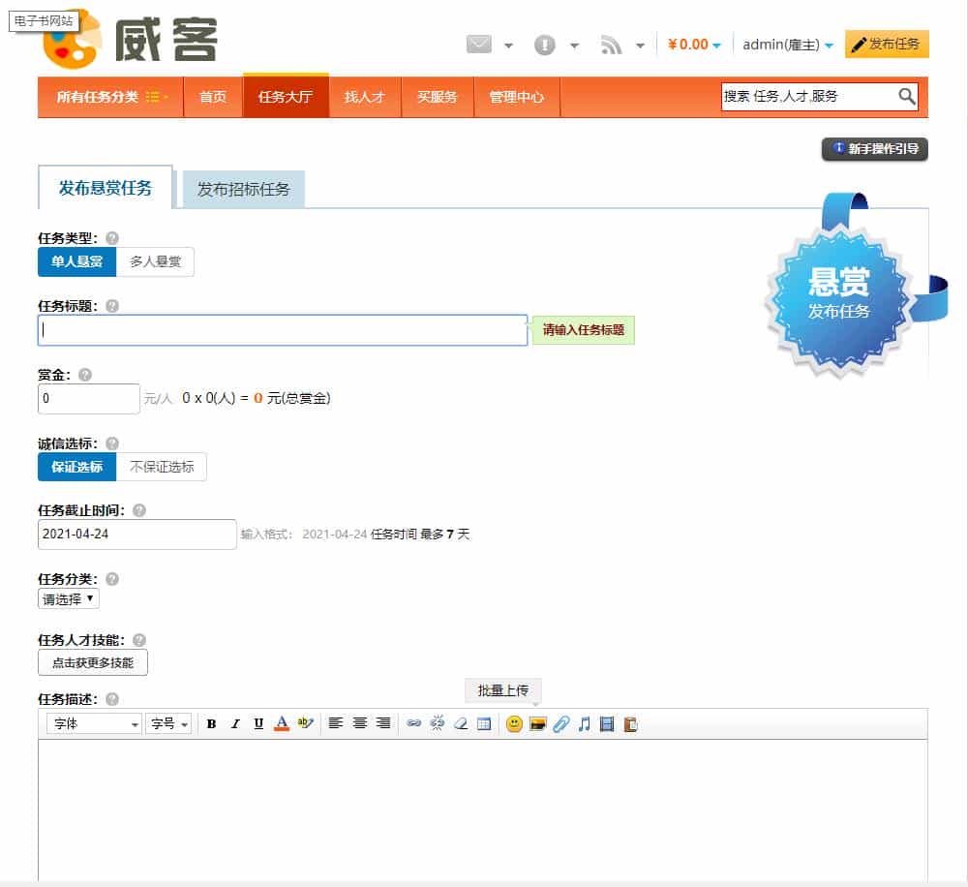Focus the 任务标题 title input
The image size is (968, 887).
(x=283, y=330)
